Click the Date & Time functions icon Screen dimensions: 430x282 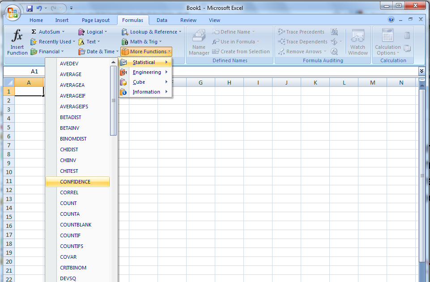[x=81, y=51]
